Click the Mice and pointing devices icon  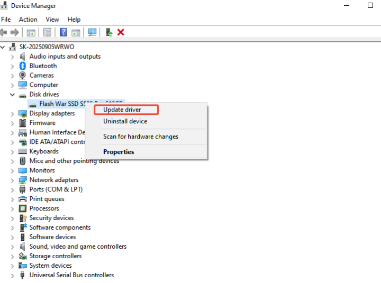[23, 161]
